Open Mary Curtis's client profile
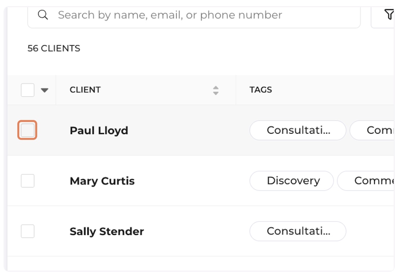Image resolution: width=402 pixels, height=276 pixels. click(102, 181)
